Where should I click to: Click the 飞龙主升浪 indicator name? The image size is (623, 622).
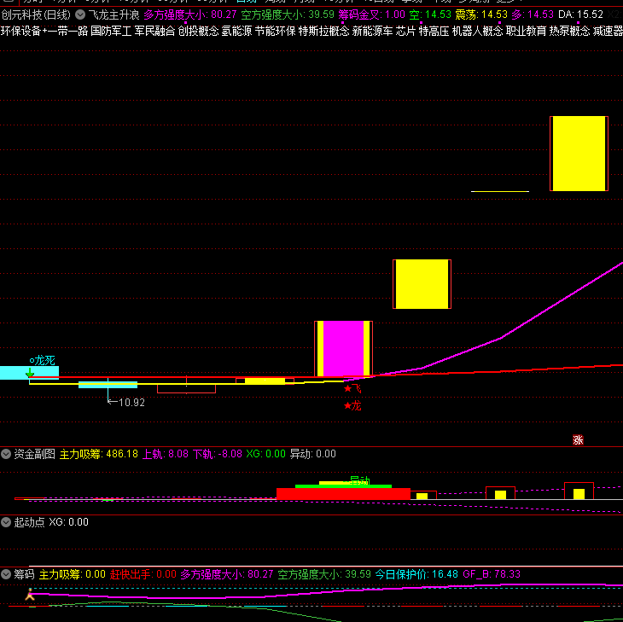[114, 15]
